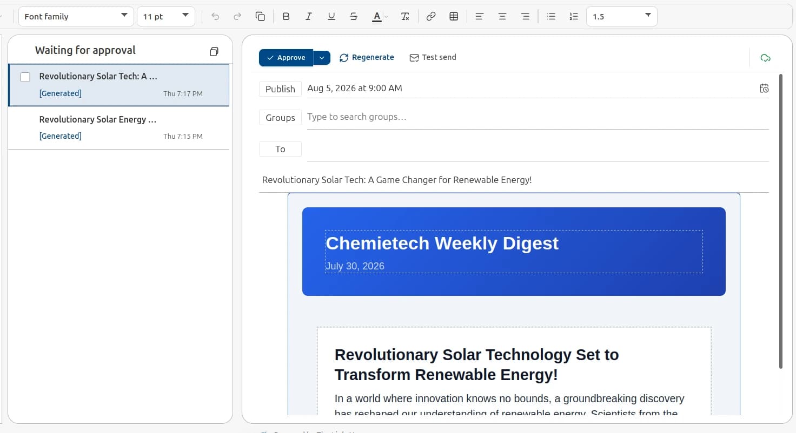The height and width of the screenshot is (433, 796).
Task: Align text left
Action: pyautogui.click(x=479, y=17)
